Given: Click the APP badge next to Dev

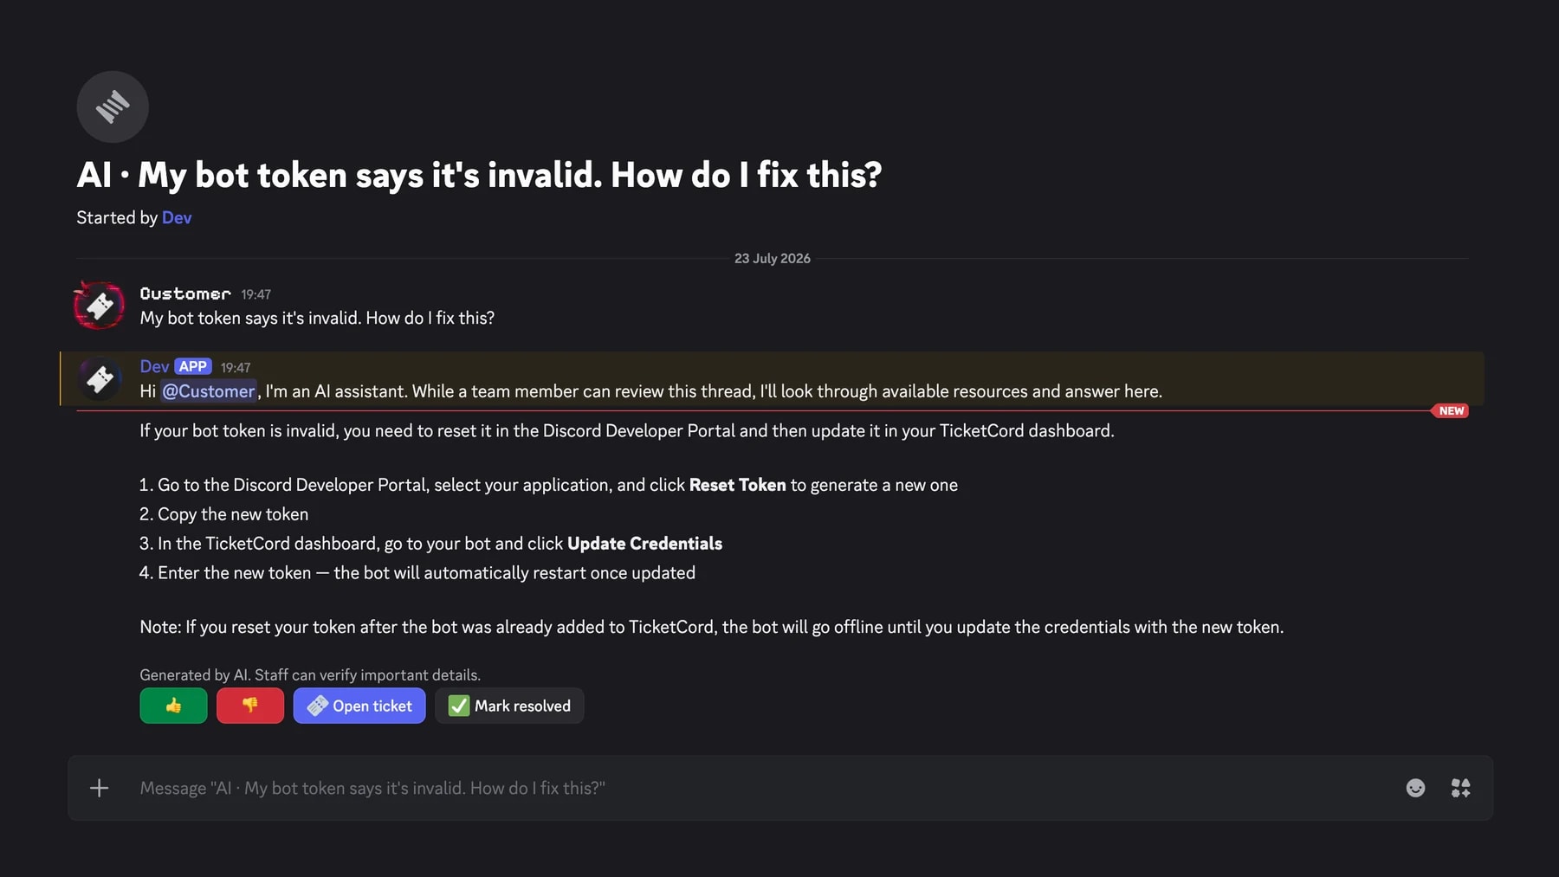Looking at the screenshot, I should (193, 366).
